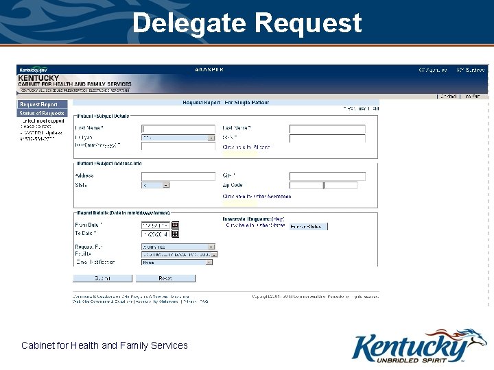Open the To Date calendar icon
494x370 pixels.
[175, 234]
